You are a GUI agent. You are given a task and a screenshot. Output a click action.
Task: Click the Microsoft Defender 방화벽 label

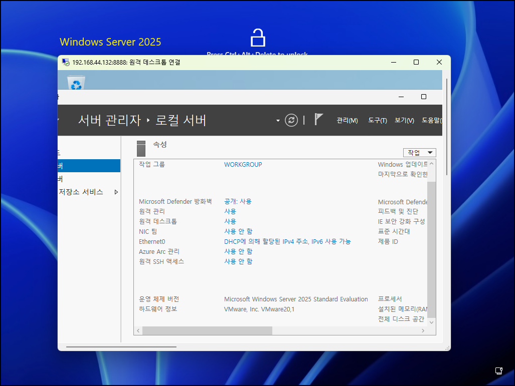(175, 201)
